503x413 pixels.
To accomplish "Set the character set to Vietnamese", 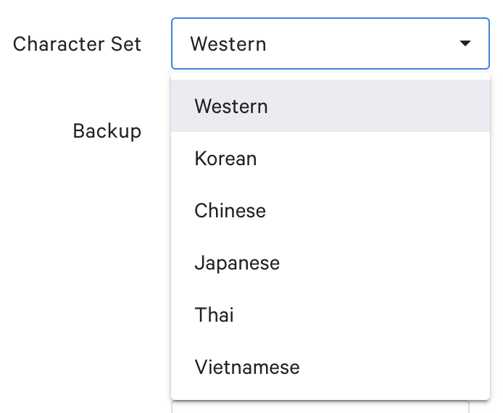I will 247,367.
